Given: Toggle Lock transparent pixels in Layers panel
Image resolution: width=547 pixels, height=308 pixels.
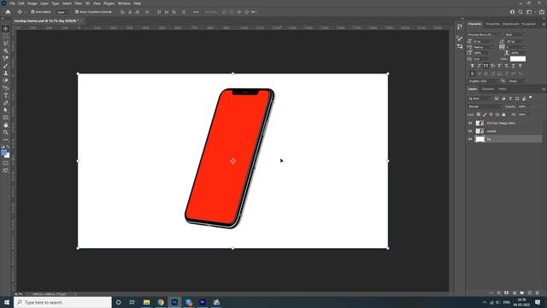Looking at the screenshot, I should click(x=479, y=115).
